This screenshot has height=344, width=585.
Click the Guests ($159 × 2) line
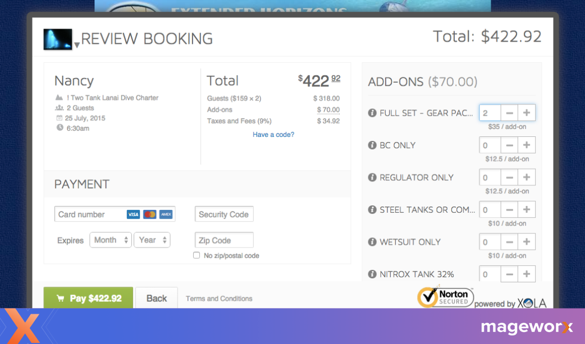[234, 98]
